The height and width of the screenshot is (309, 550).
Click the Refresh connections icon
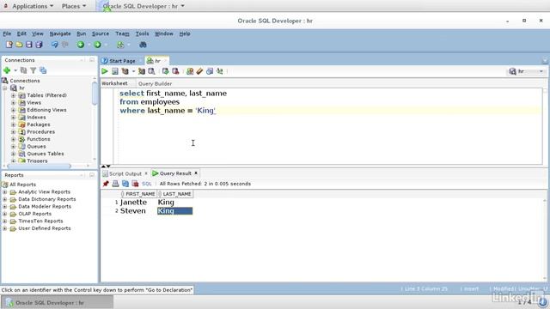click(x=23, y=70)
